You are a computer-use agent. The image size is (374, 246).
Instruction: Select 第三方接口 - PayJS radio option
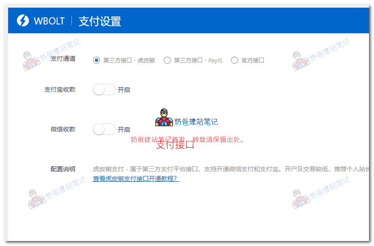(167, 61)
